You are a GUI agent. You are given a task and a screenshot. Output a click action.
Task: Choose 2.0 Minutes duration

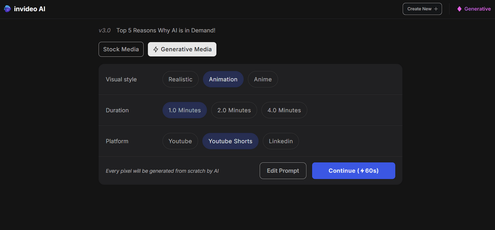234,110
